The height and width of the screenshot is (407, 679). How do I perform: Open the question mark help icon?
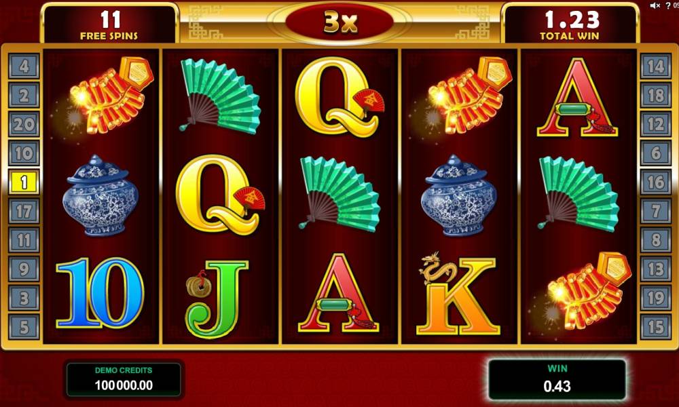pos(667,5)
